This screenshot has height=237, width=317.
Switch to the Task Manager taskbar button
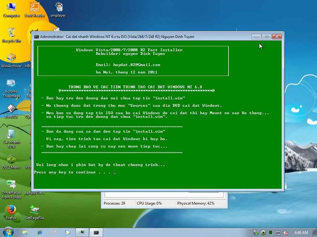point(82,233)
